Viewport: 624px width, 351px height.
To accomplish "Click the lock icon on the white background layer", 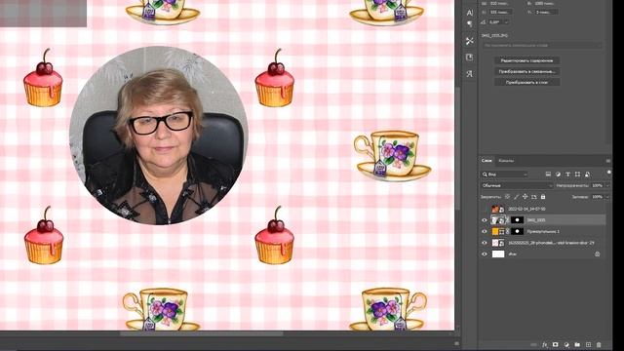I will tap(598, 253).
